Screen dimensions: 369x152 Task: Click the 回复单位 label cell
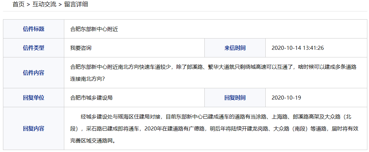34,98
